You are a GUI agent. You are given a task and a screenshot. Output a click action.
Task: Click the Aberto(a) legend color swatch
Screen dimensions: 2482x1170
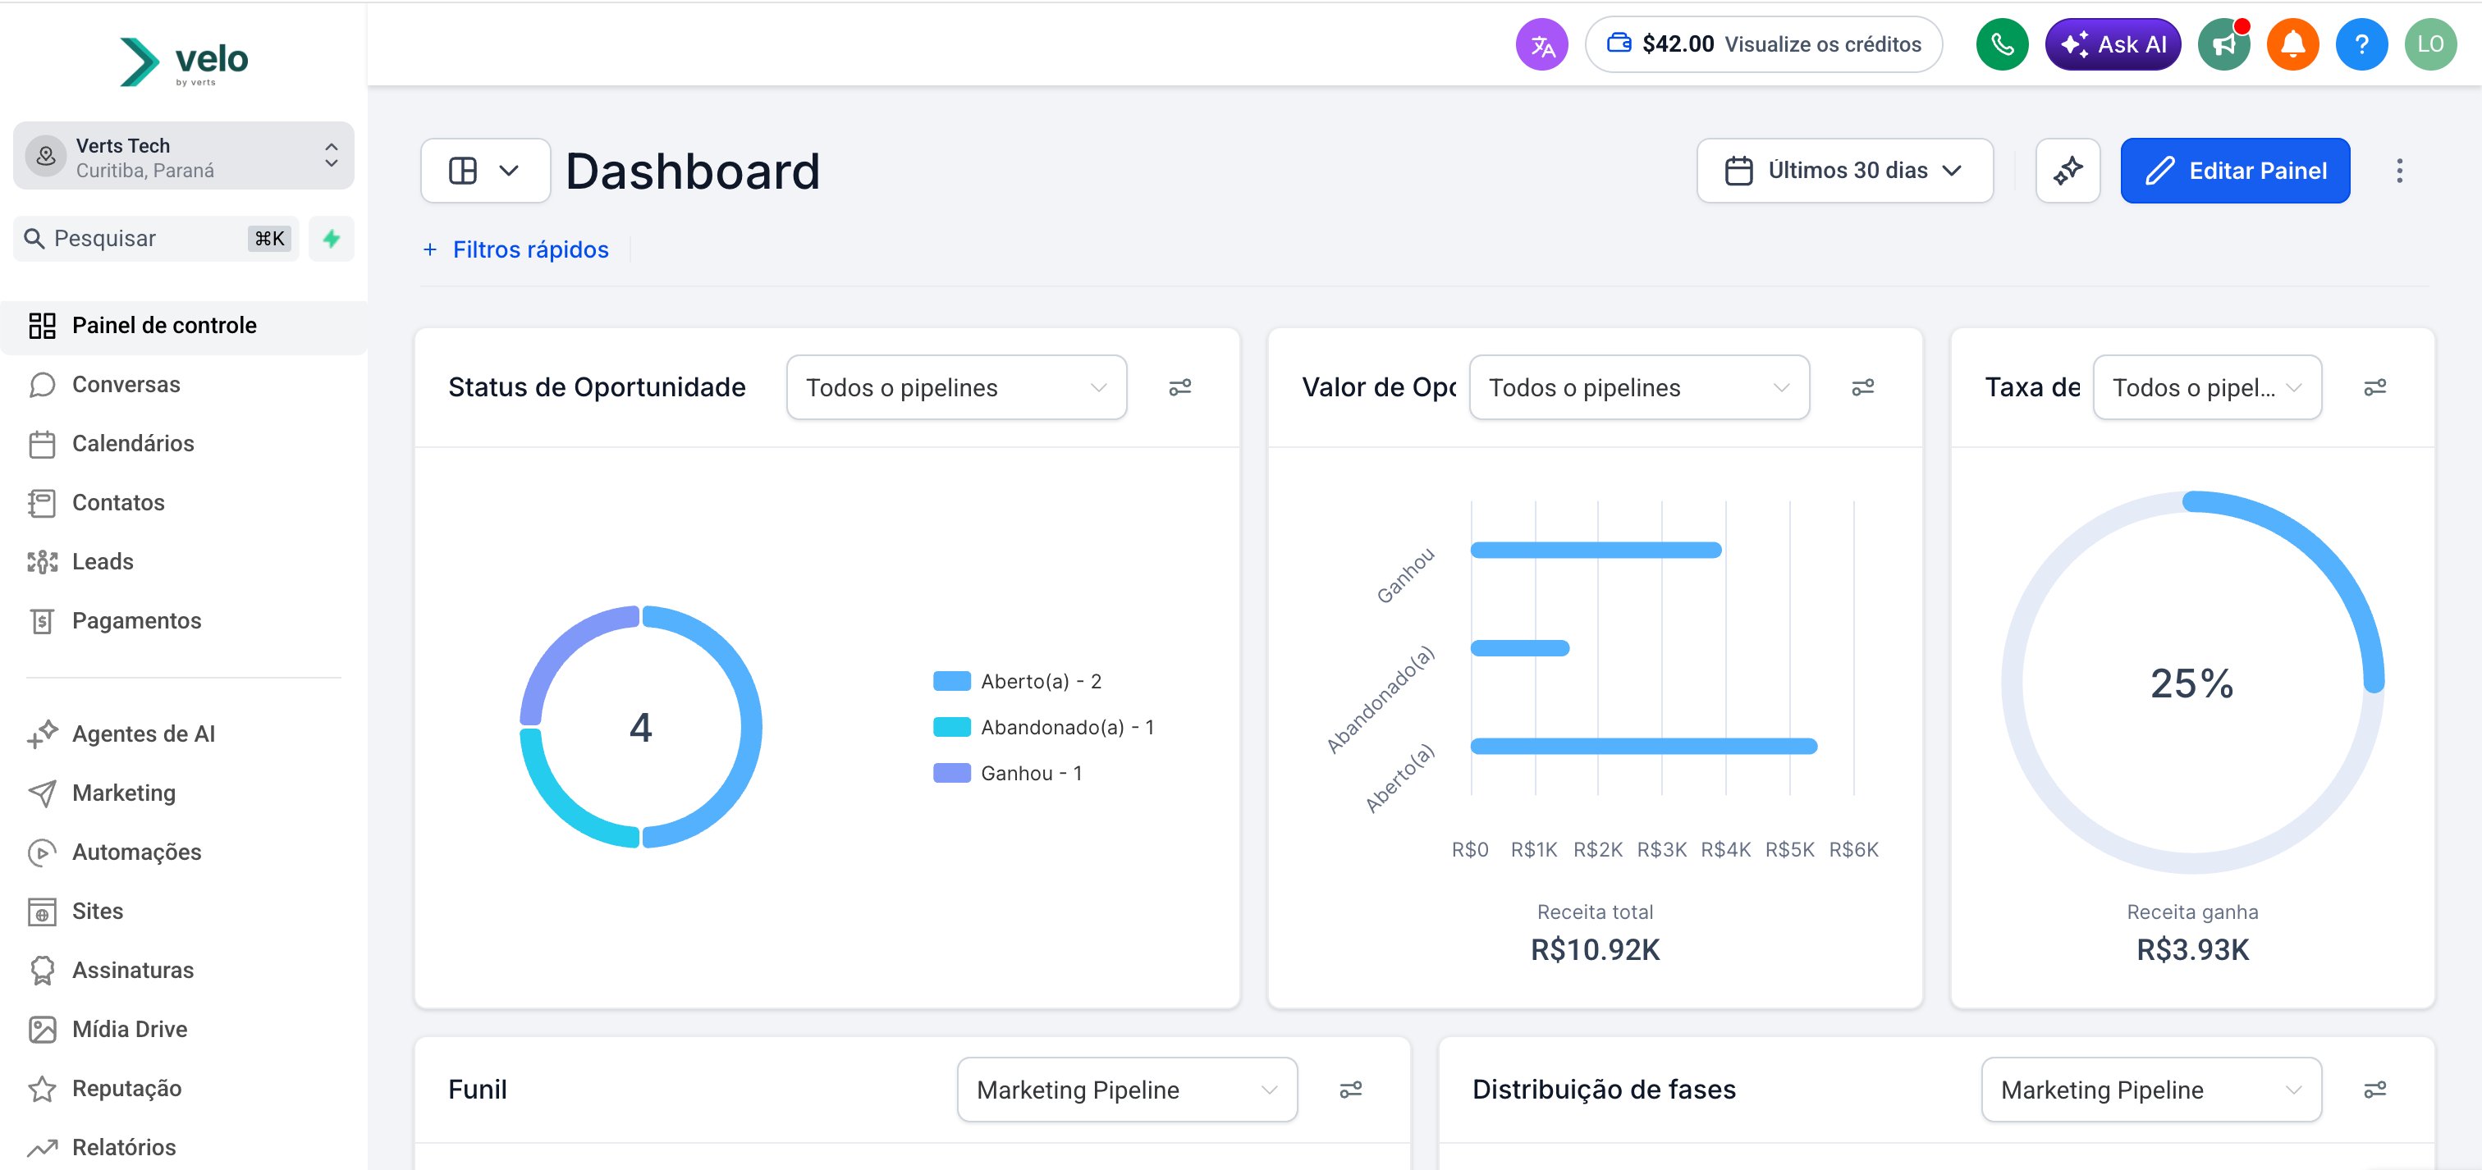coord(951,682)
